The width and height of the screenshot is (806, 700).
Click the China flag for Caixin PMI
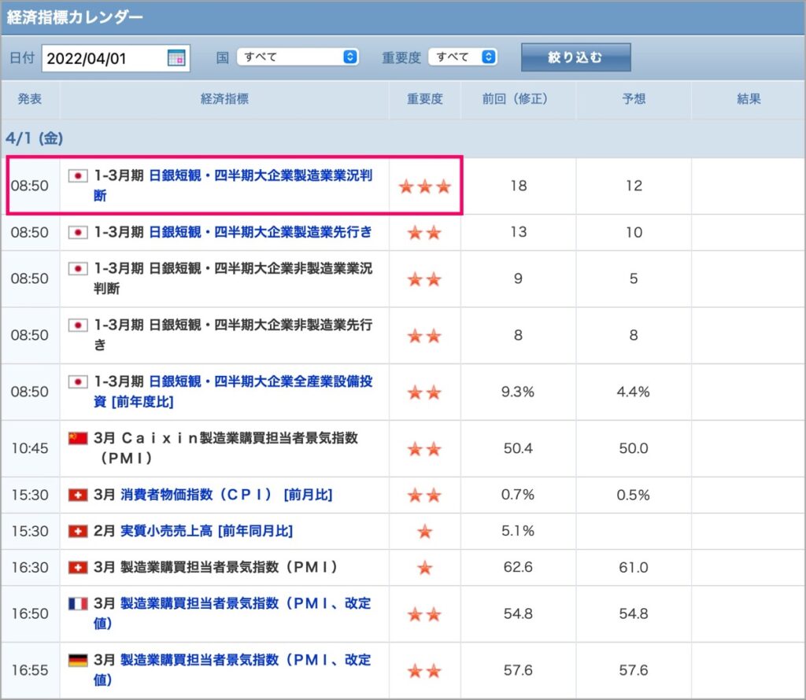[x=78, y=438]
